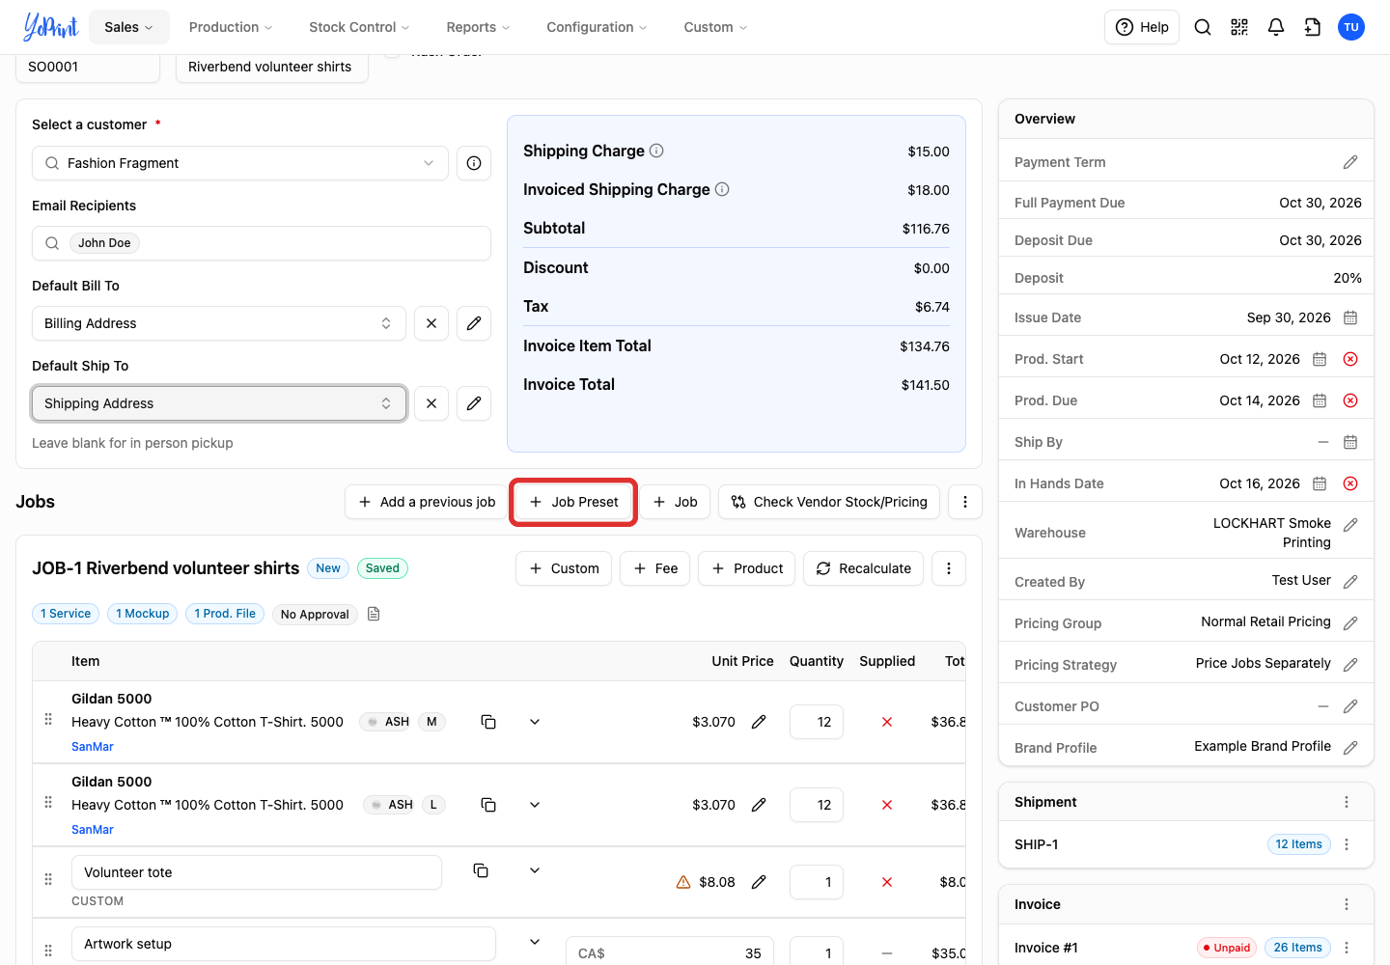This screenshot has width=1390, height=965.
Task: Open the notifications bell
Action: (1276, 27)
